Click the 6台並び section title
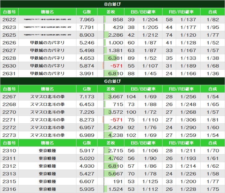Viewport: 225px width, 193px height. click(113, 81)
